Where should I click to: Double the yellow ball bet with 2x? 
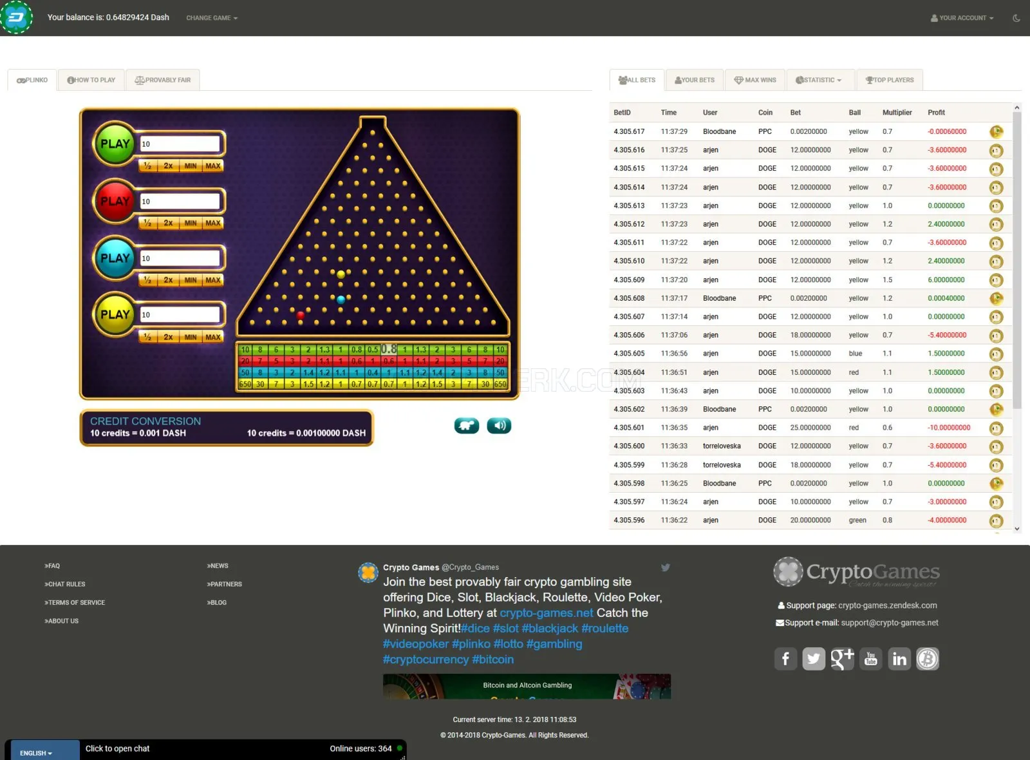coord(168,337)
